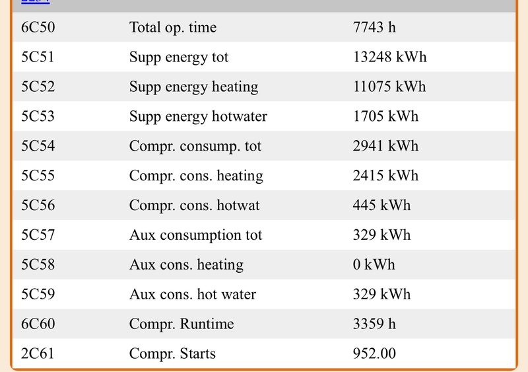Click the 11075 kWh heating value

click(389, 87)
